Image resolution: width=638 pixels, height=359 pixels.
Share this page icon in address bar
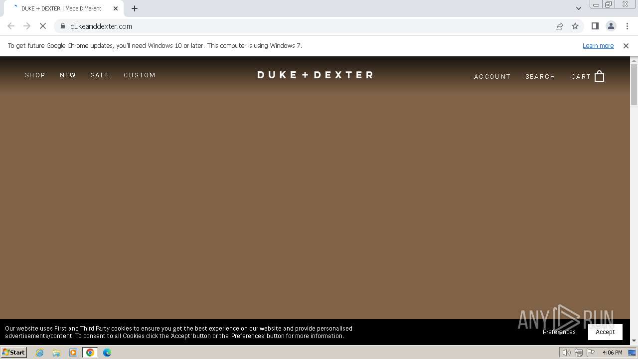pyautogui.click(x=559, y=26)
